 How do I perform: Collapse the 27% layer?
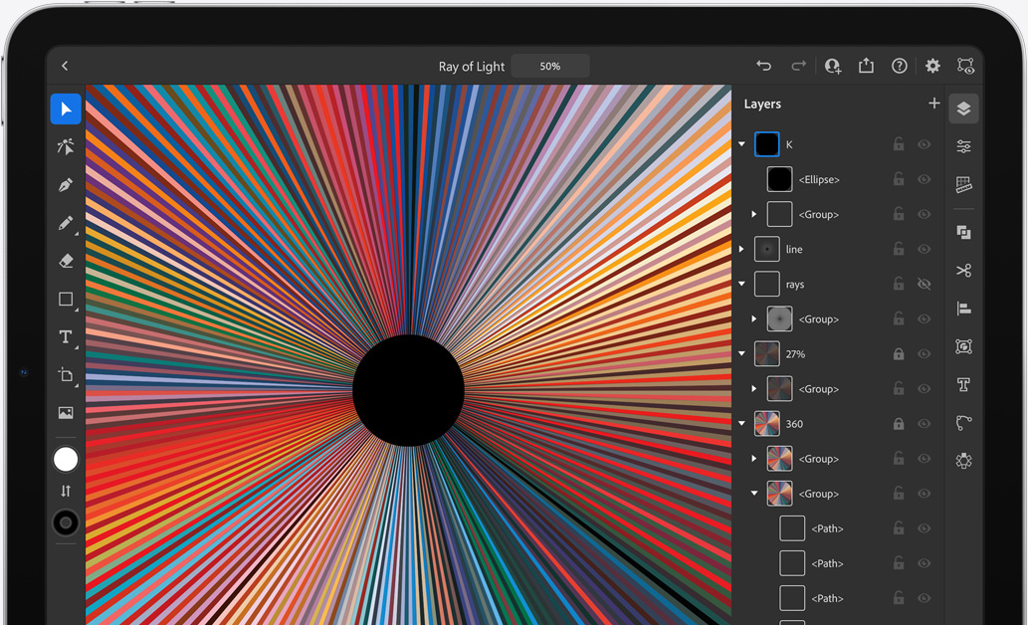pyautogui.click(x=741, y=353)
